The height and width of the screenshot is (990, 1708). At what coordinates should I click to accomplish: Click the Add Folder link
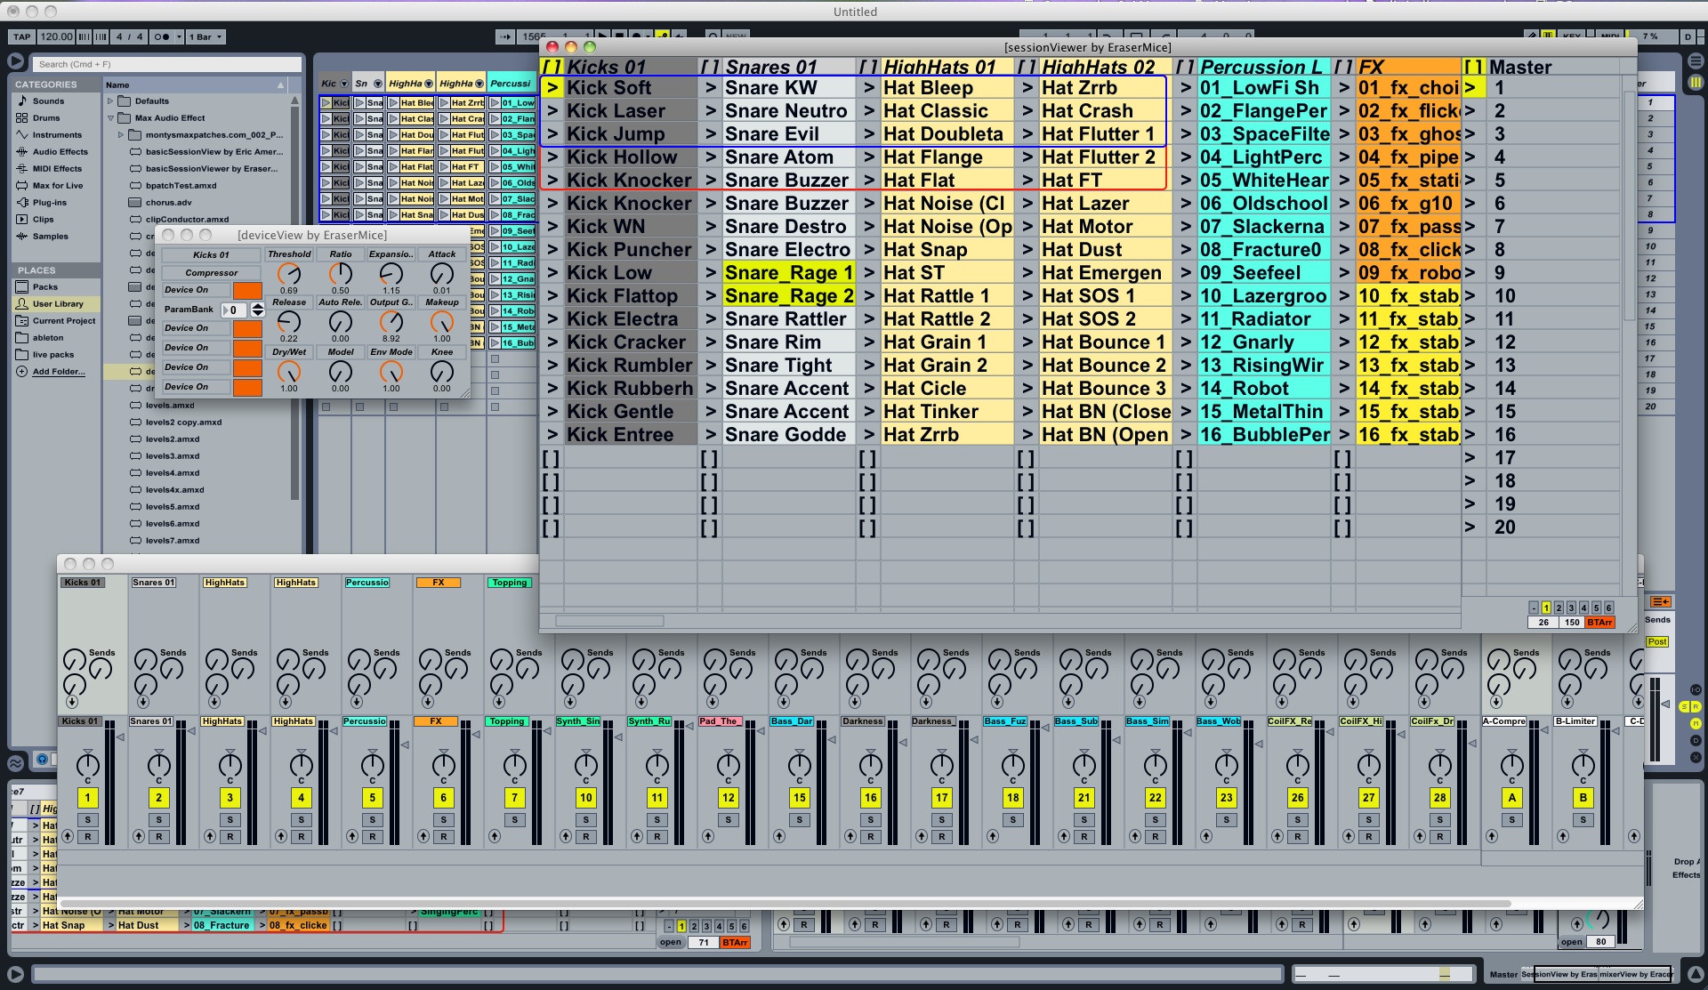59,372
